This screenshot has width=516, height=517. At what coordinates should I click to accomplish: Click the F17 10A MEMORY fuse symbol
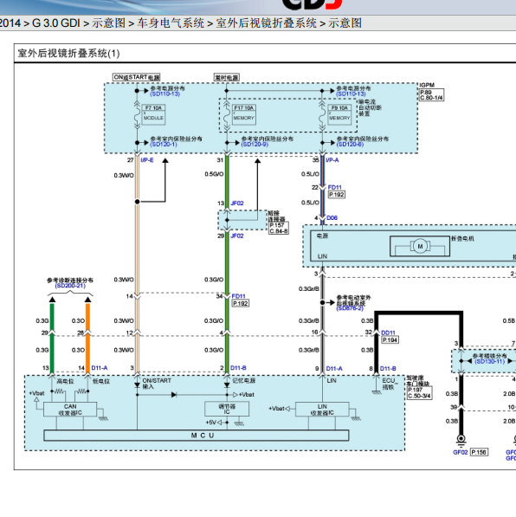(x=243, y=114)
